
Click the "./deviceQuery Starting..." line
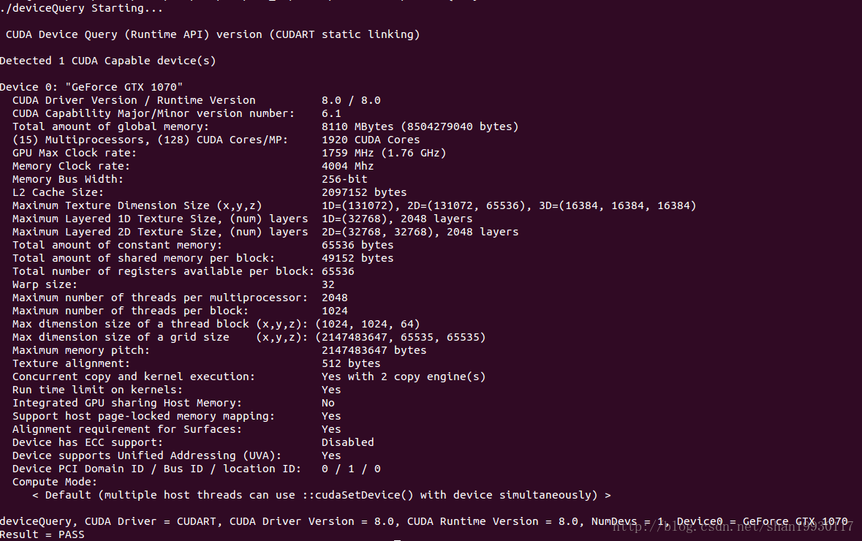[x=82, y=8]
